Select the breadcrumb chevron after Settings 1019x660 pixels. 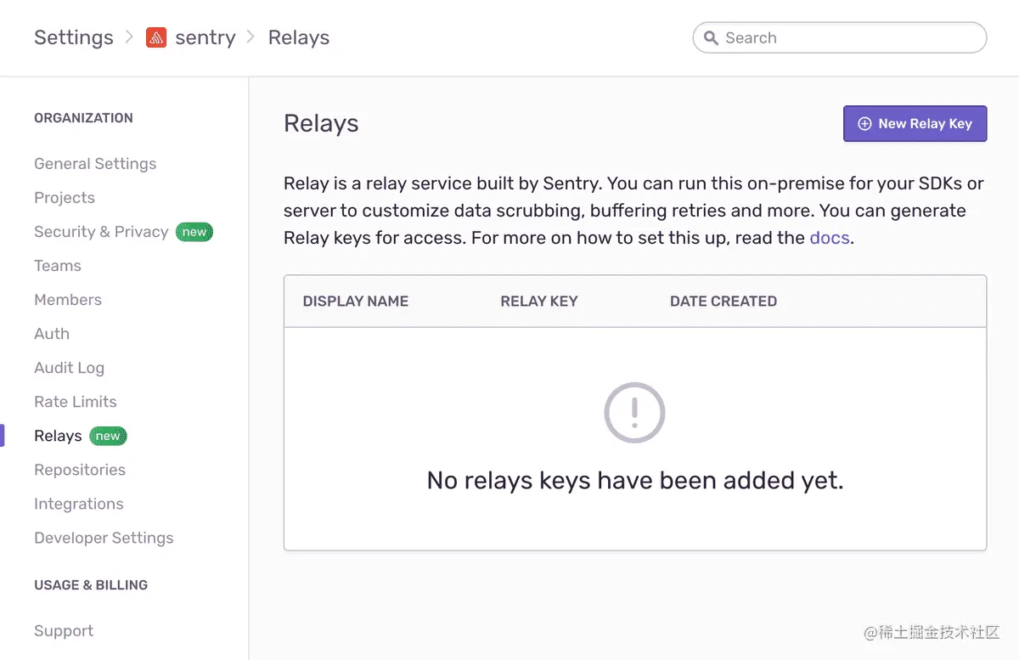tap(128, 37)
